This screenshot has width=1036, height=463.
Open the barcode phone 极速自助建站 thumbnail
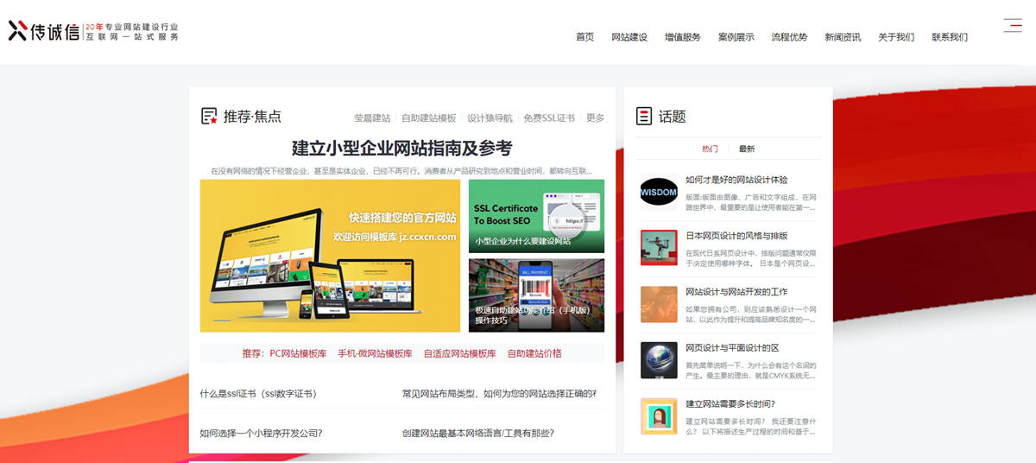coord(537,295)
